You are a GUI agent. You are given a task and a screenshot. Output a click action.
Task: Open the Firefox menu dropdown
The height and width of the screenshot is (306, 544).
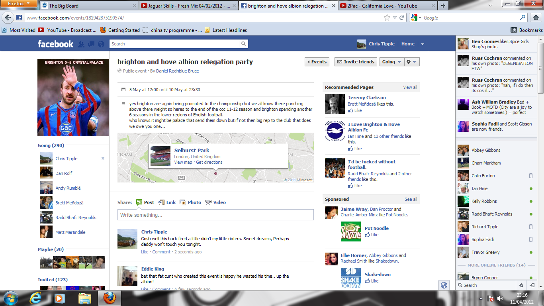pyautogui.click(x=20, y=4)
